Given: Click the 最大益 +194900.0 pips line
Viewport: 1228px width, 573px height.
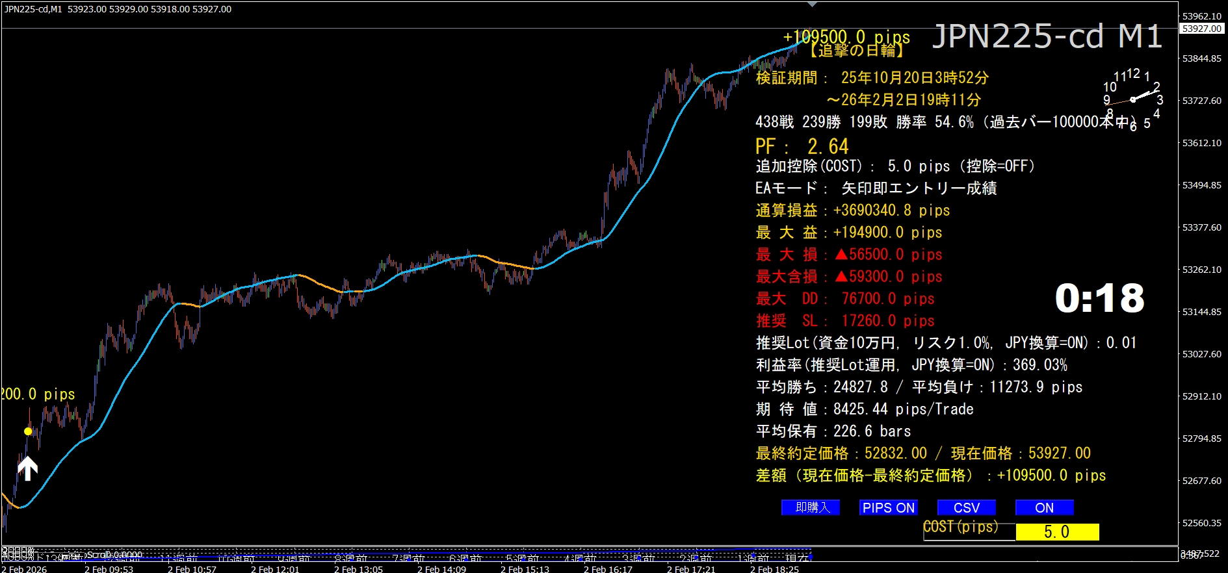Looking at the screenshot, I should click(x=849, y=233).
